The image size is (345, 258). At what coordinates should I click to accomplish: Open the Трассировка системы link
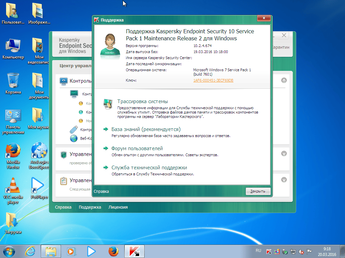pos(143,101)
